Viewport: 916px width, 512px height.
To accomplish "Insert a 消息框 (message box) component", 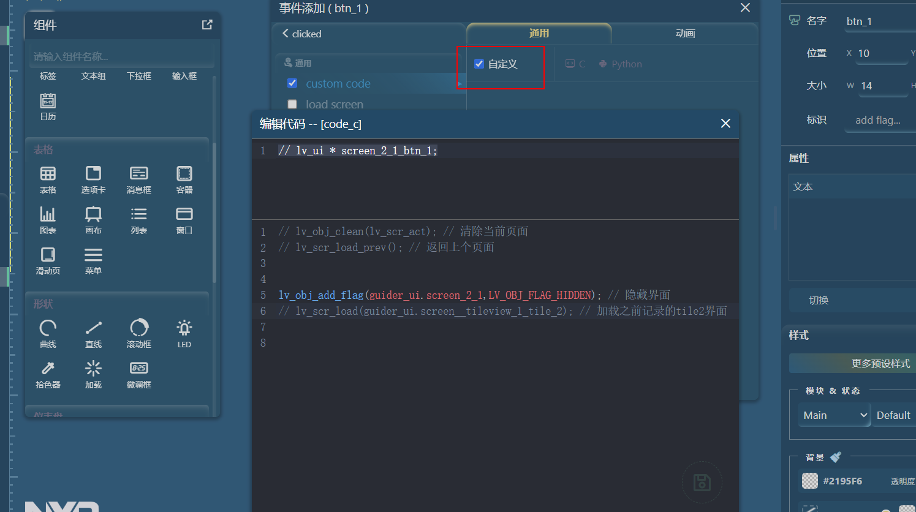I will (138, 179).
